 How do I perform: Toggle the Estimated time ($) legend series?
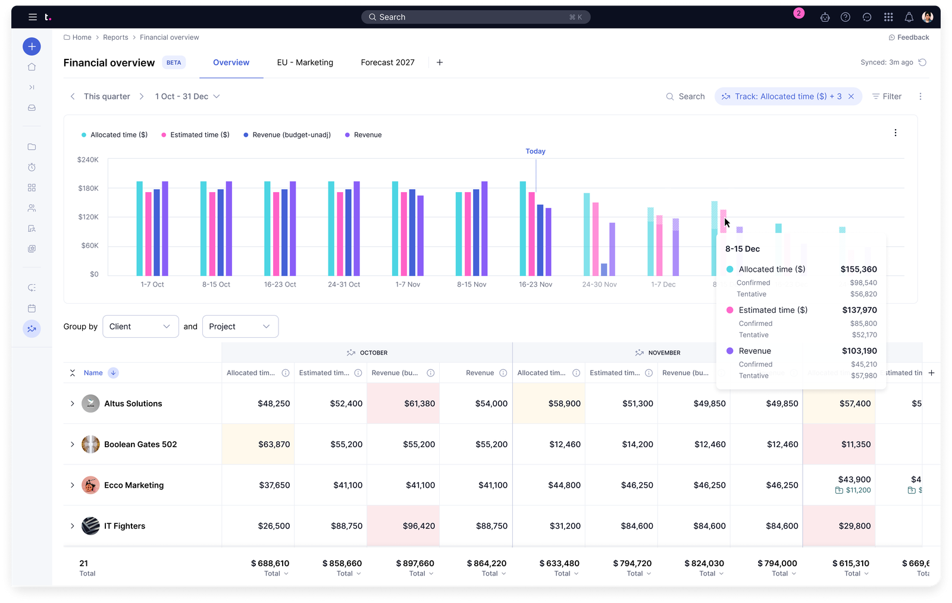(x=195, y=135)
